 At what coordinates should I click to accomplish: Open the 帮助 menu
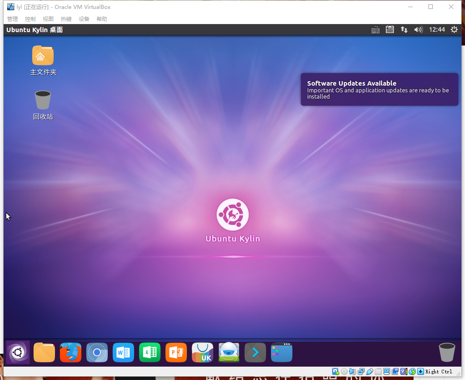pos(102,19)
